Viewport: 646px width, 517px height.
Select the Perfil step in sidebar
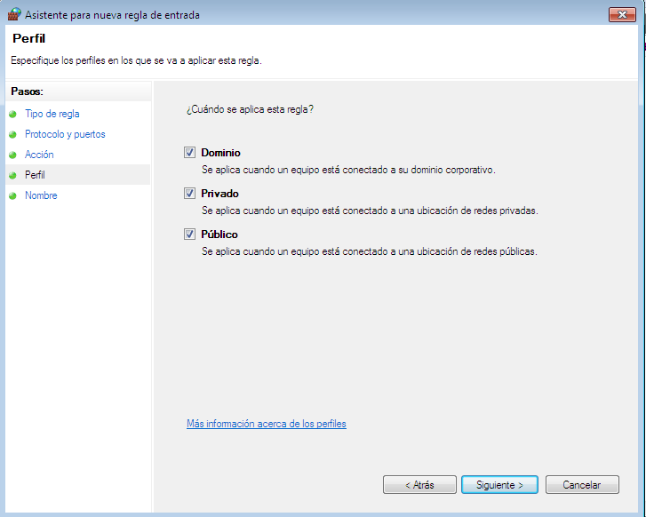35,175
